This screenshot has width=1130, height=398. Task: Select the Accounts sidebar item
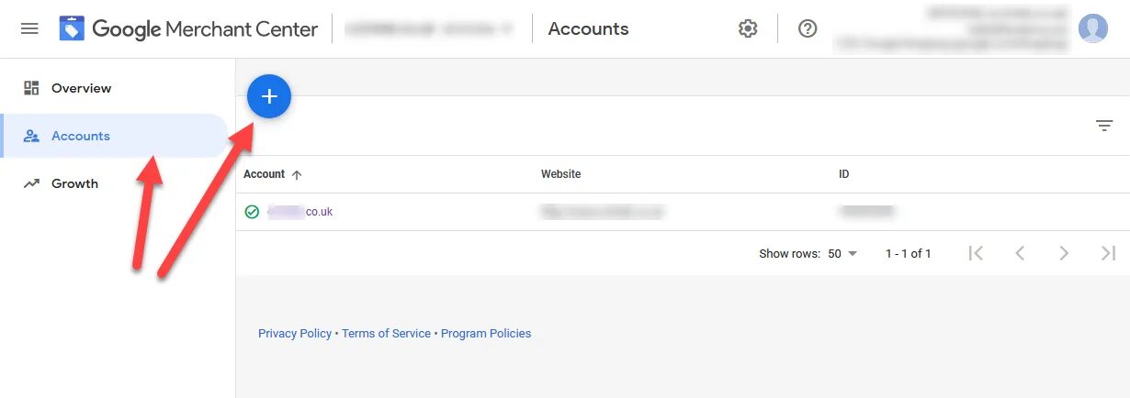coord(81,136)
